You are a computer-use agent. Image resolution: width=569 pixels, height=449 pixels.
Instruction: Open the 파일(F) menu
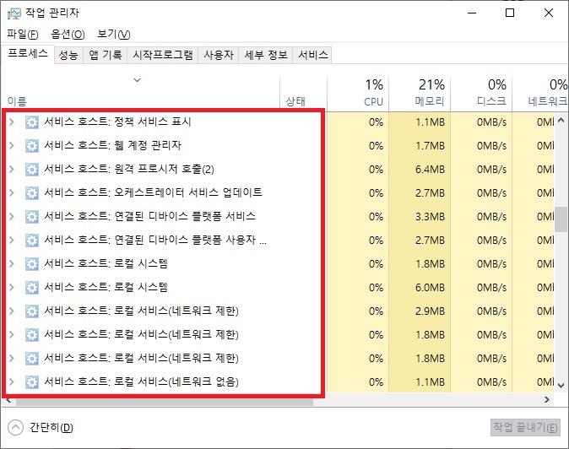pos(23,34)
